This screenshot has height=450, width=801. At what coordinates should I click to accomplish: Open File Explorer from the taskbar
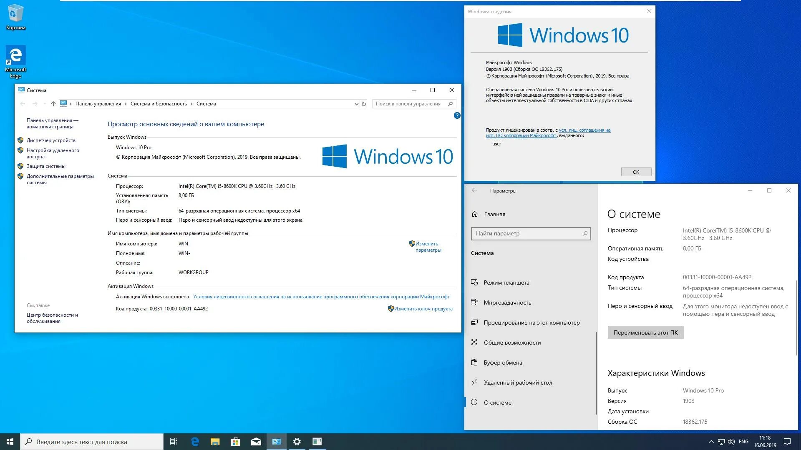pos(215,442)
